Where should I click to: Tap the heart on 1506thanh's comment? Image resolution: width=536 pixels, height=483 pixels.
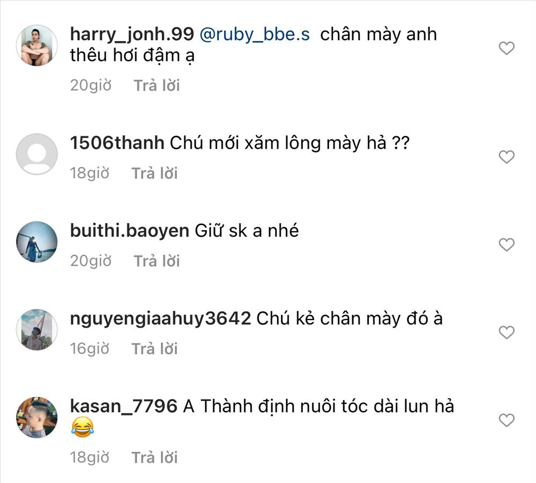[x=507, y=157]
